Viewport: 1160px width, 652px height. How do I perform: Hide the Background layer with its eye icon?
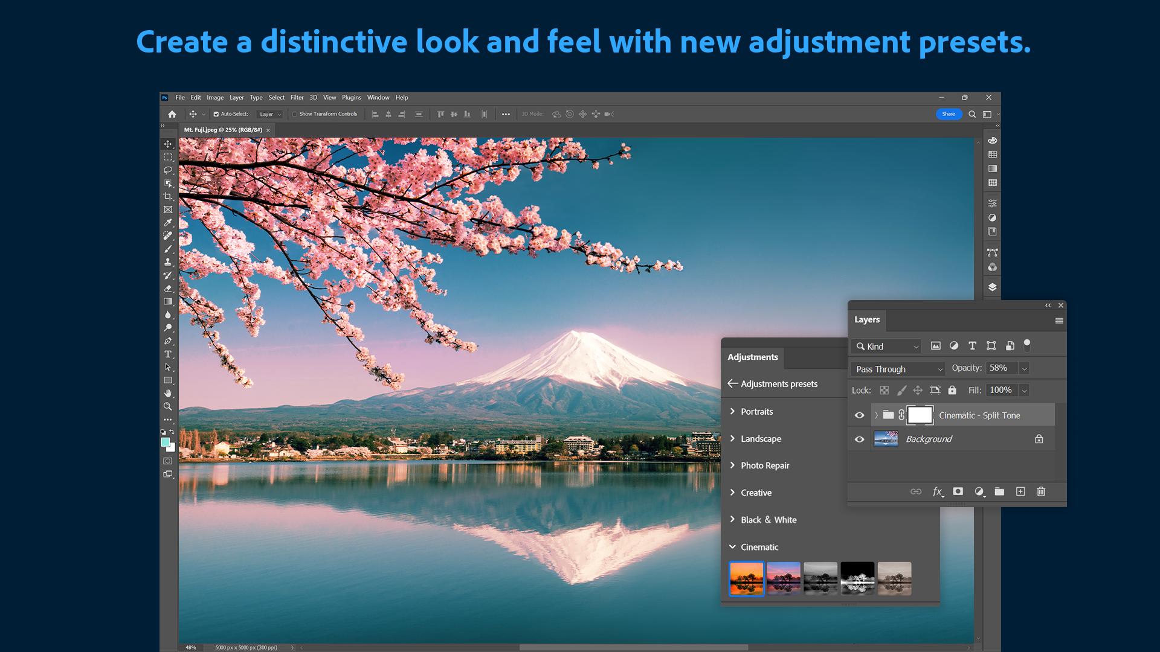click(859, 439)
